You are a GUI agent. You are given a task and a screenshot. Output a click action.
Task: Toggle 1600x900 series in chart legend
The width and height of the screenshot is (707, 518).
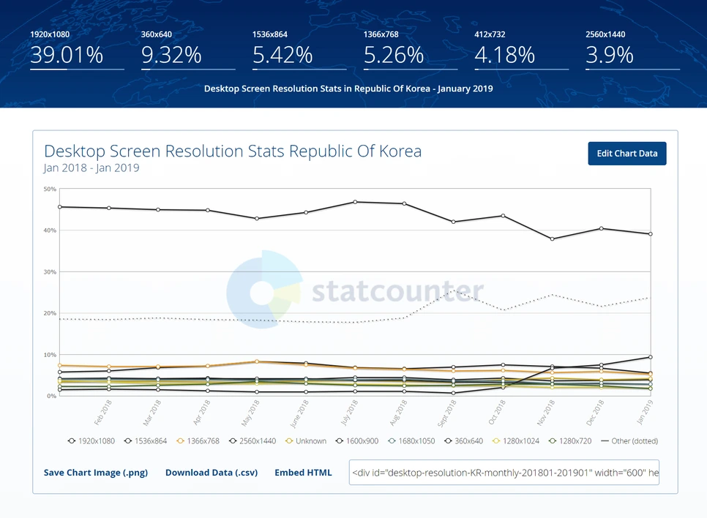tap(357, 441)
